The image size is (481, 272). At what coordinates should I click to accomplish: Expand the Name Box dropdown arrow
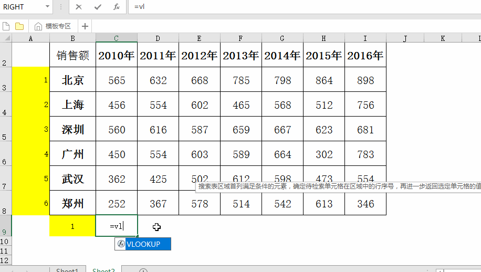(x=48, y=7)
